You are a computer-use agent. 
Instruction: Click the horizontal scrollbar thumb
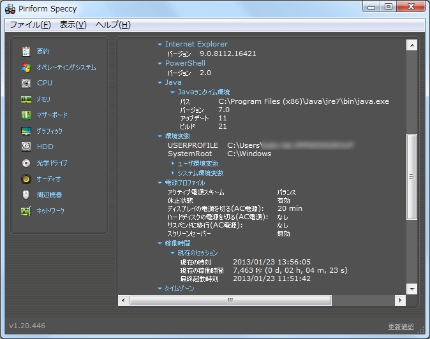(230, 300)
